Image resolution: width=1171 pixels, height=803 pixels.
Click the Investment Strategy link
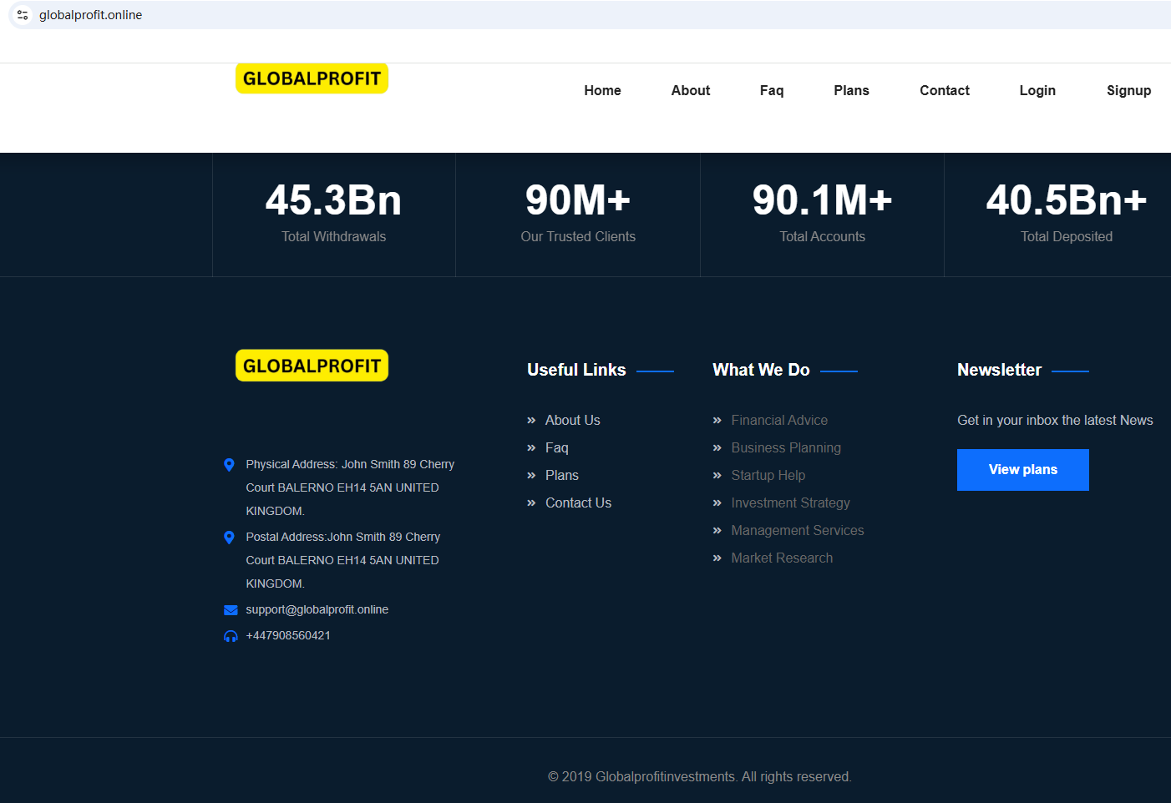point(790,503)
